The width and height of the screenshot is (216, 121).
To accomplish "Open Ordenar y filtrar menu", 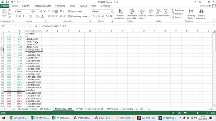I will (191, 14).
